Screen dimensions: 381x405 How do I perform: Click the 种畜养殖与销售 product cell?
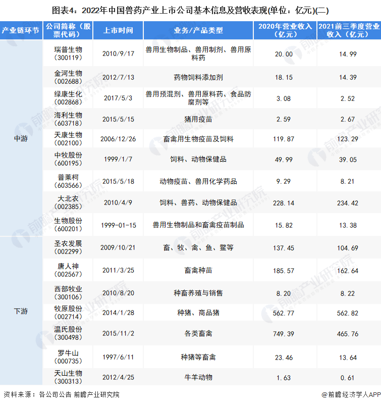[198, 293]
